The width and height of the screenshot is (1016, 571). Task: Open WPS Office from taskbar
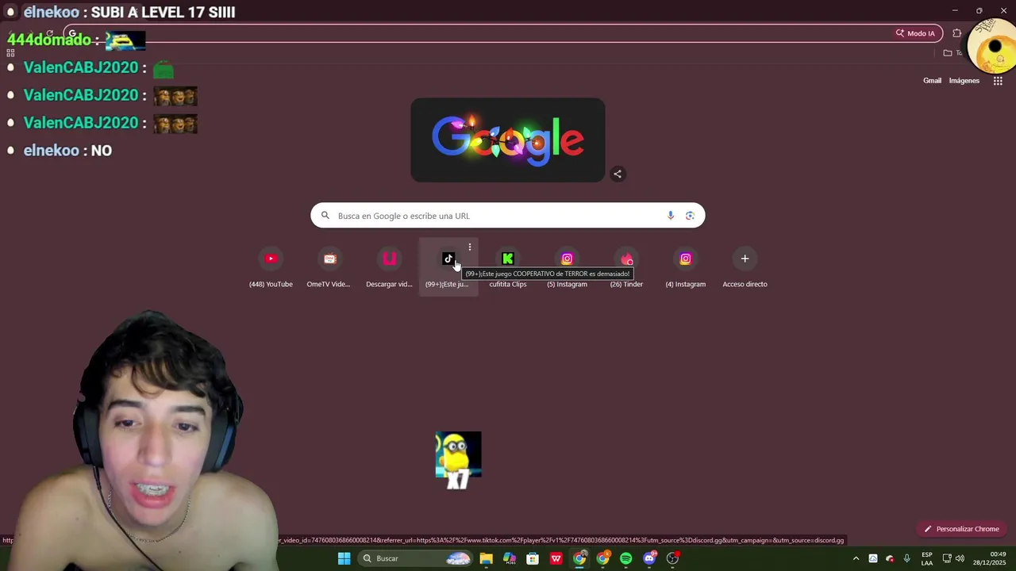tap(556, 558)
